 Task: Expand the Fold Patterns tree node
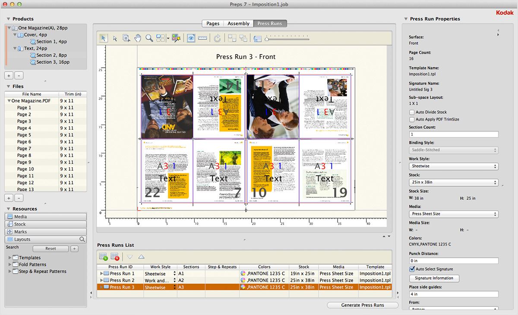10,265
